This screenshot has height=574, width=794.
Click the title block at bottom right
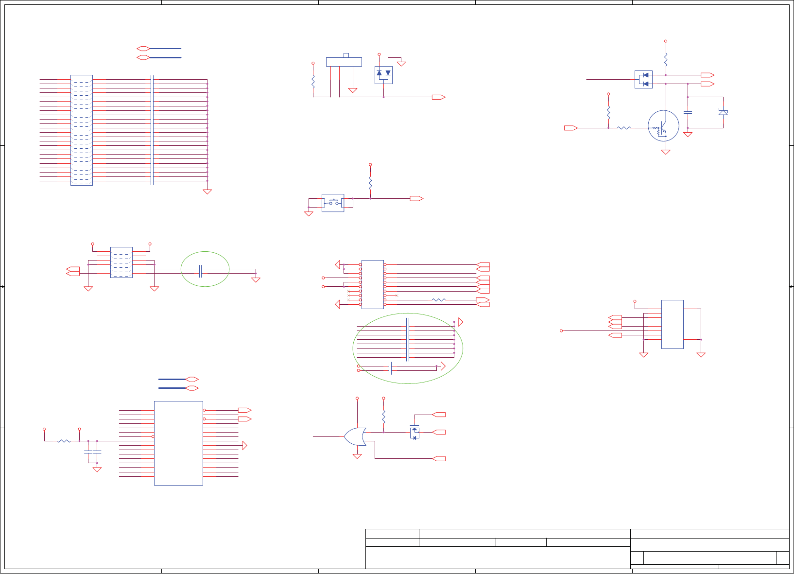tap(577, 549)
